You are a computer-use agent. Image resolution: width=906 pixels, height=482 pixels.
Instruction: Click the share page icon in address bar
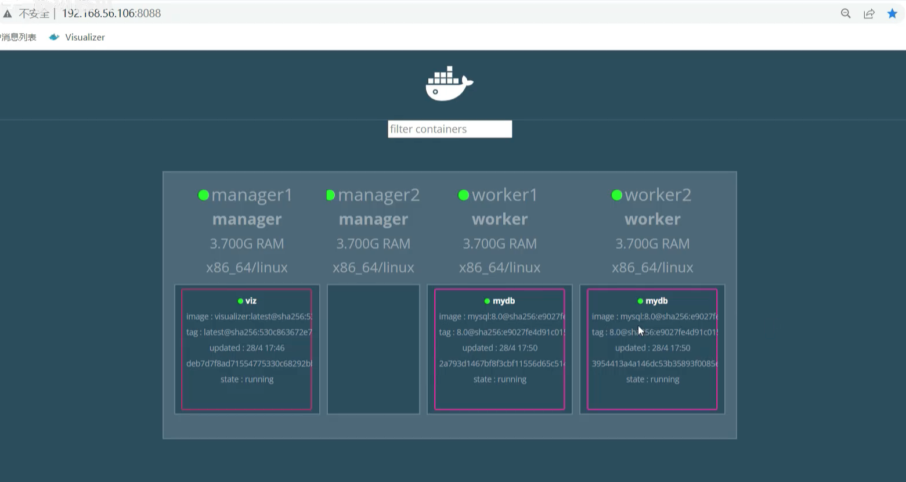(x=869, y=13)
